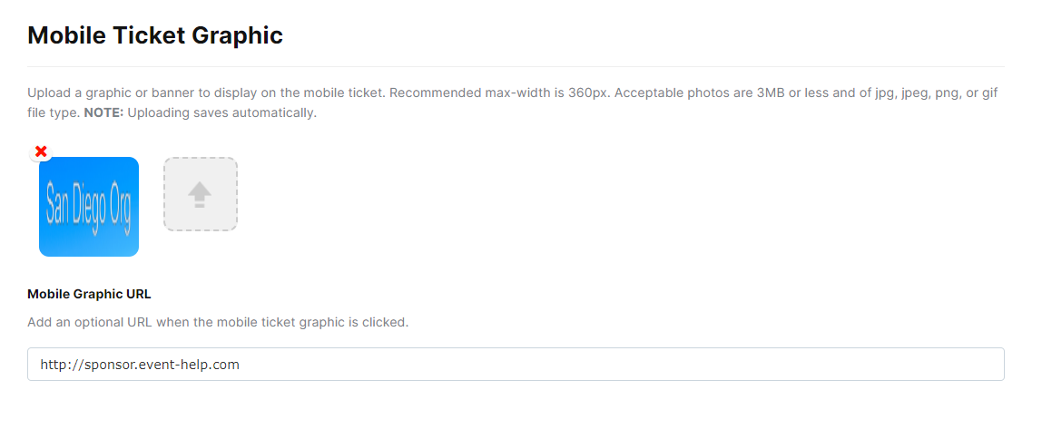Remove the San Diego Org graphic with red X
The height and width of the screenshot is (429, 1042).
coord(41,151)
